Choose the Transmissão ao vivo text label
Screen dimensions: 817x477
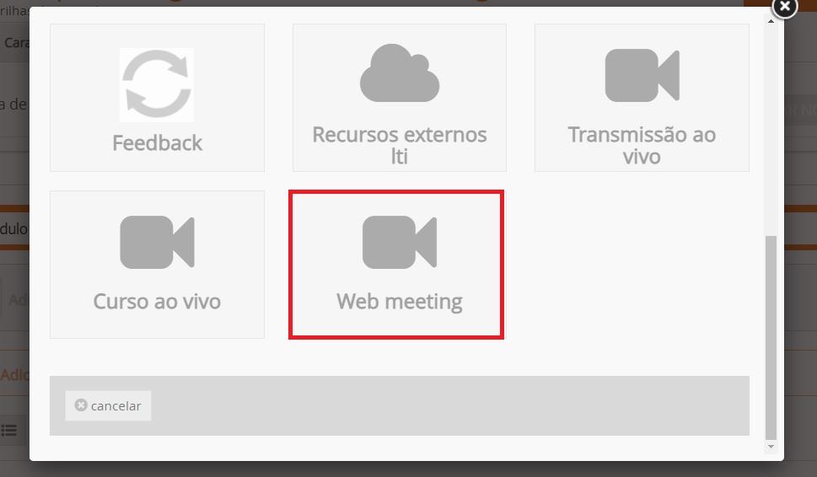pos(642,145)
